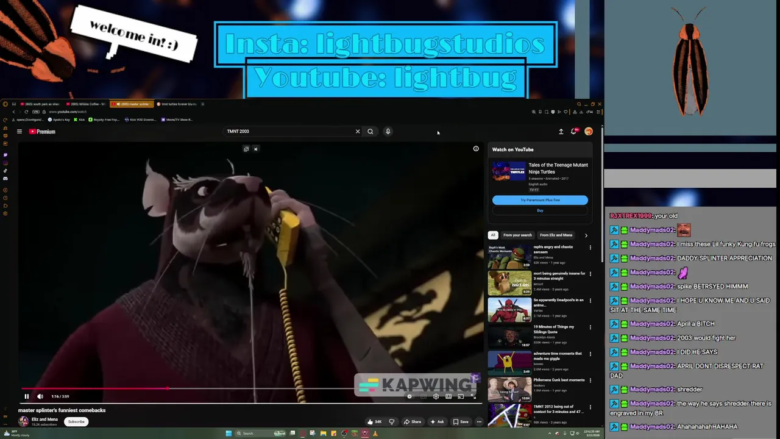The image size is (780, 439).
Task: Open the account avatar menu
Action: tap(589, 131)
